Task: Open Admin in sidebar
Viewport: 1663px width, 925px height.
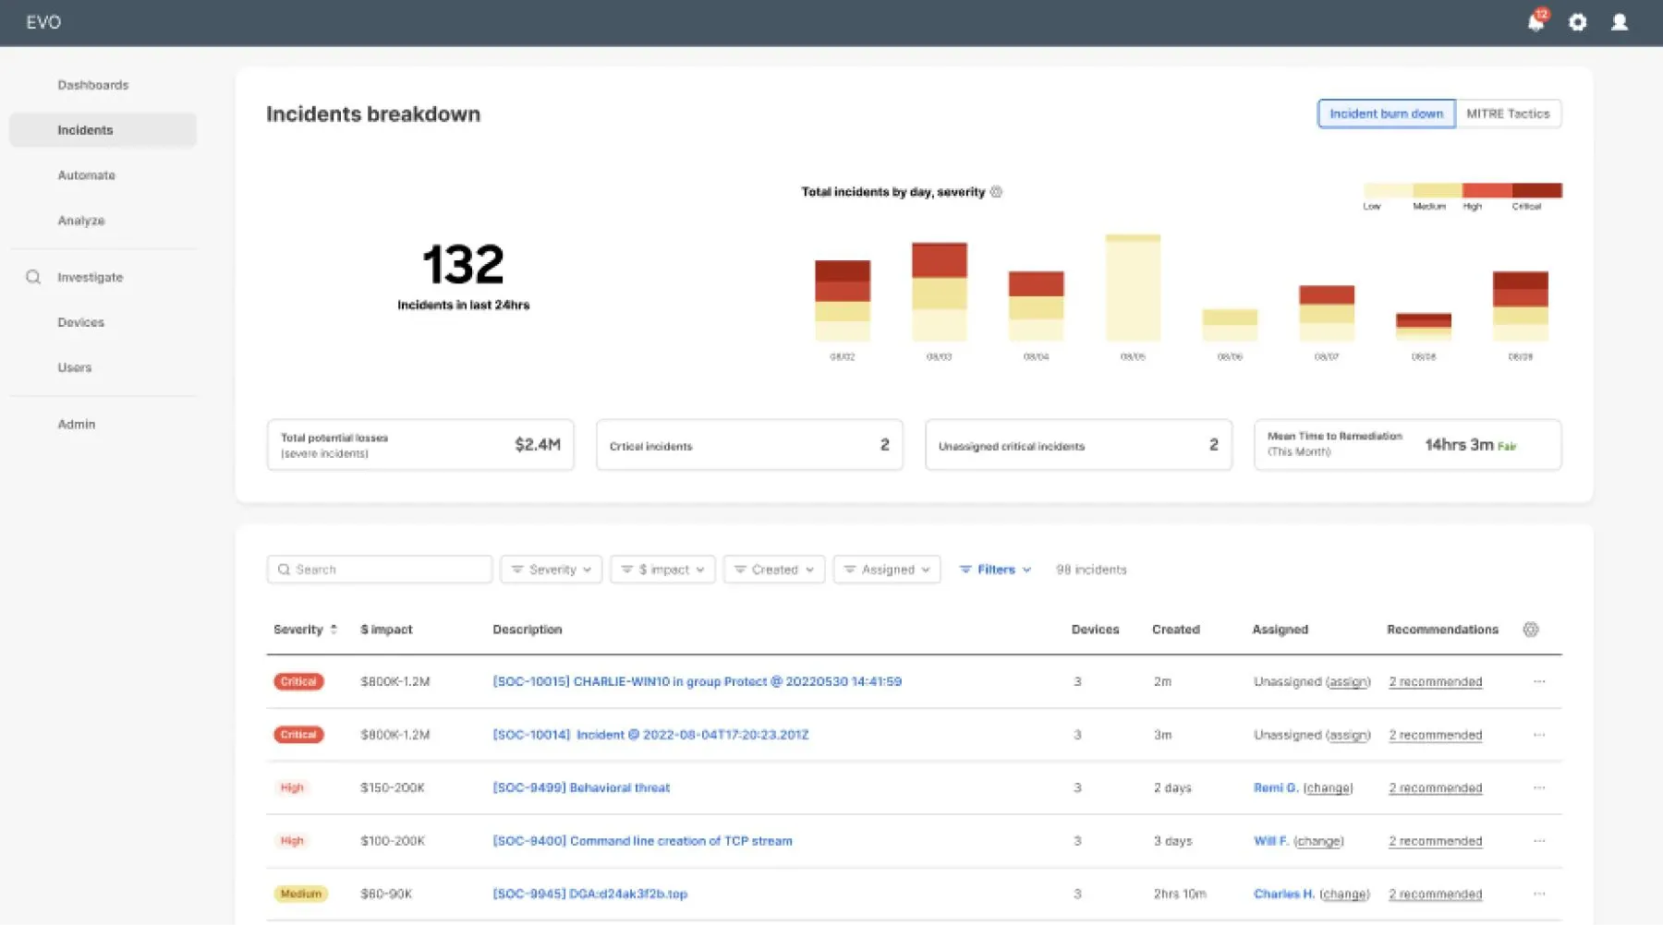Action: pos(77,424)
